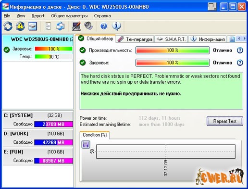Click the overview Здоровье 100 % bar
Screen dimensions: 248x189
[173, 63]
